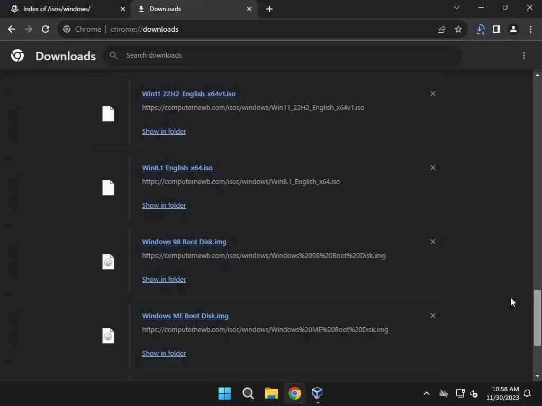
Task: Show Win8.1 ISO in folder
Action: [x=164, y=206]
